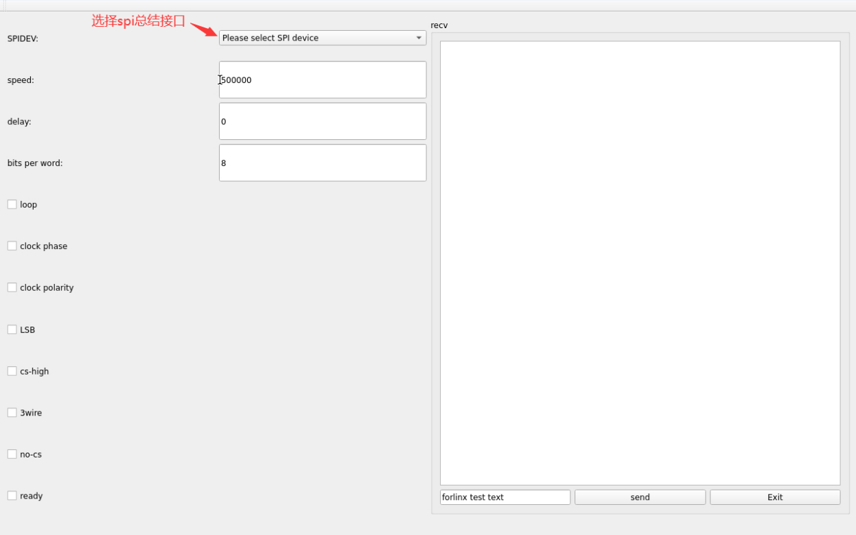Enable the LSB checkbox

coord(12,329)
